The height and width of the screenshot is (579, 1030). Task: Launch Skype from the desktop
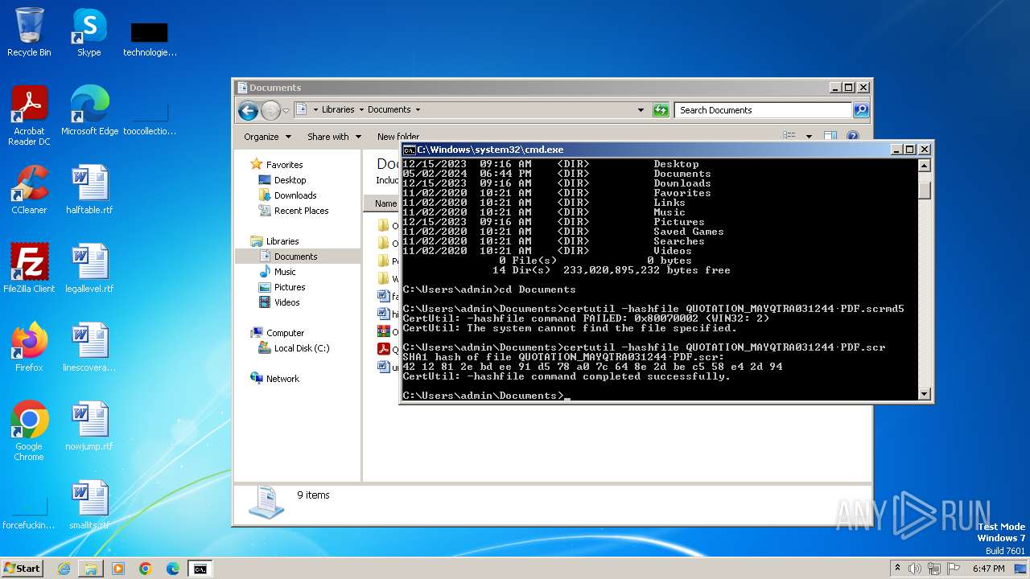(x=89, y=33)
